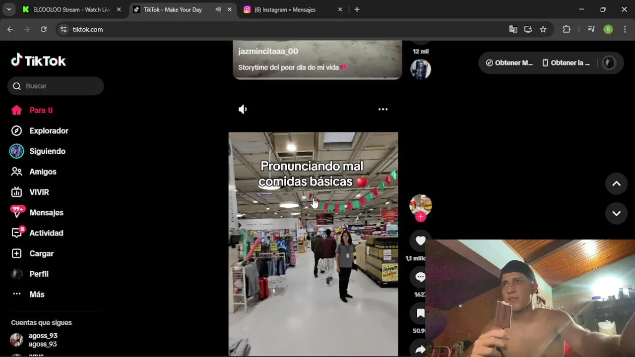Go to the next video, down chevron

(617, 213)
